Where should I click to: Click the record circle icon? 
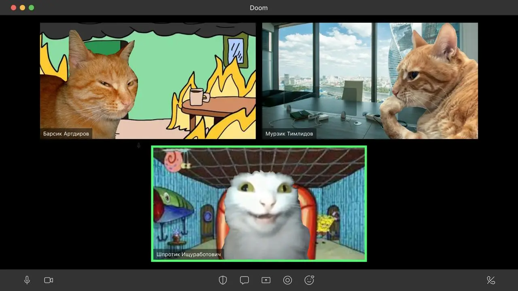point(287,280)
